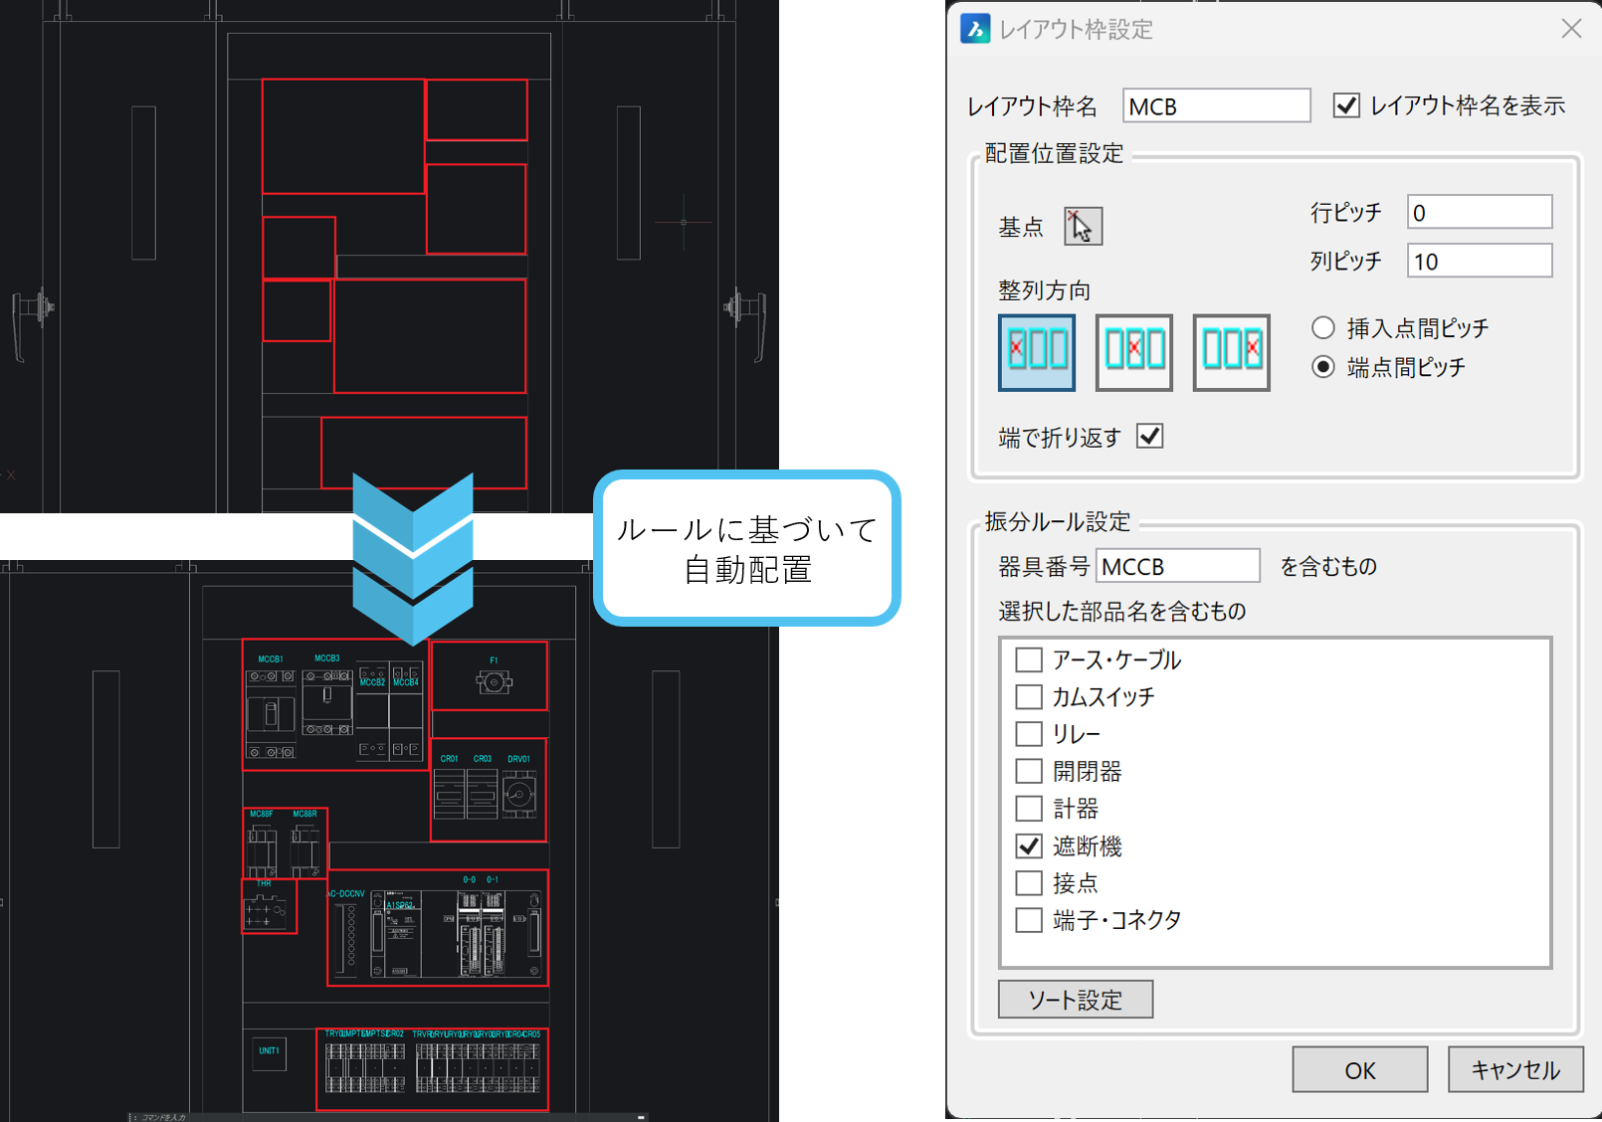
Task: Uncheck the 遮断機 item
Action: (1029, 846)
